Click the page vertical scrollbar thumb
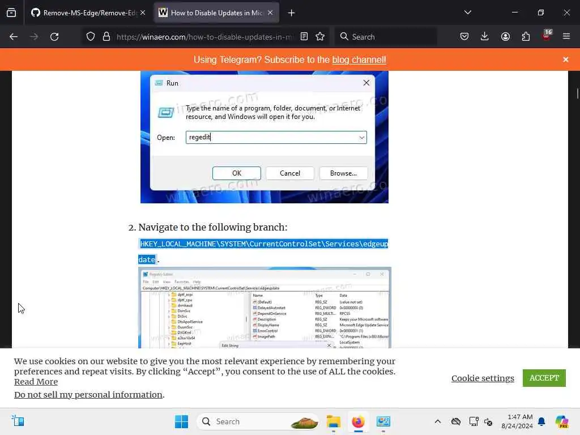Screen dimensions: 580x435 pyautogui.click(x=577, y=93)
